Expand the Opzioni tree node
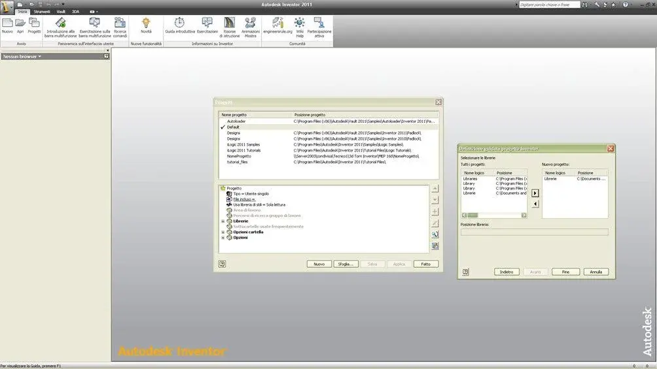This screenshot has height=369, width=657. pyautogui.click(x=223, y=237)
